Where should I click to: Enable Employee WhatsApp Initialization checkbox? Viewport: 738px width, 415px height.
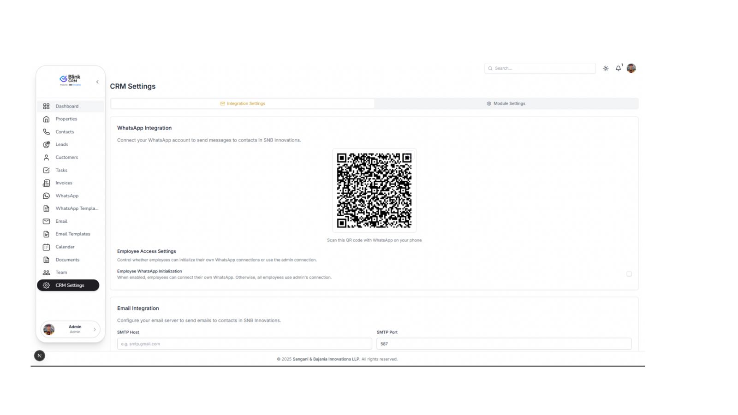[629, 274]
